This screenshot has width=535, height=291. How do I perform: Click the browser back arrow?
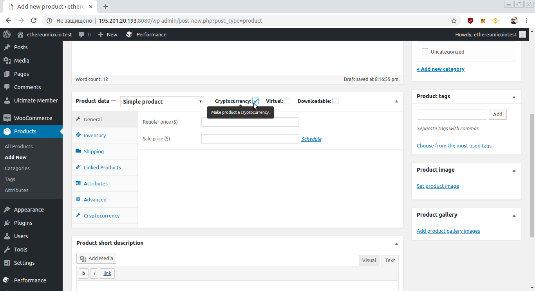click(x=9, y=21)
